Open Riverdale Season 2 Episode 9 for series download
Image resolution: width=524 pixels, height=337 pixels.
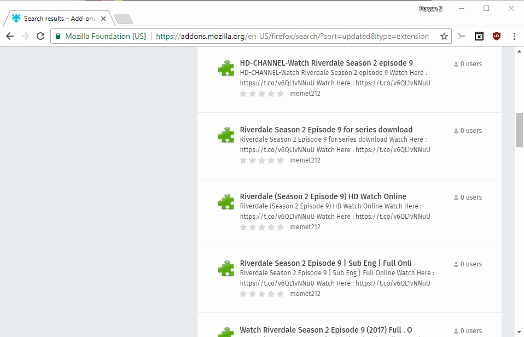(x=326, y=129)
